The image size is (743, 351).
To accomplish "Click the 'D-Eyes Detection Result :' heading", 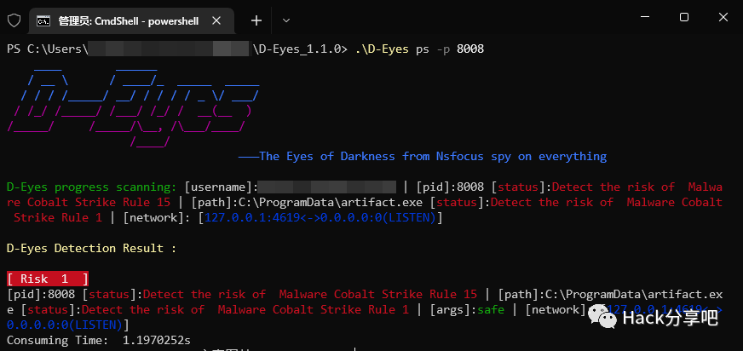I will click(91, 248).
